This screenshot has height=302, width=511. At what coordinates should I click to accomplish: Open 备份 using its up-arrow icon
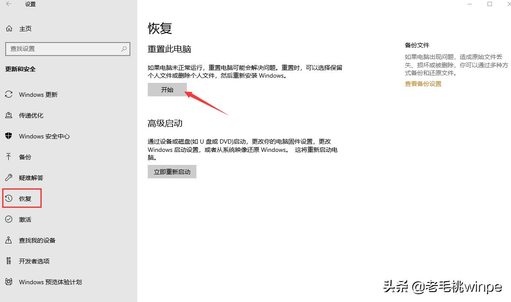point(9,157)
